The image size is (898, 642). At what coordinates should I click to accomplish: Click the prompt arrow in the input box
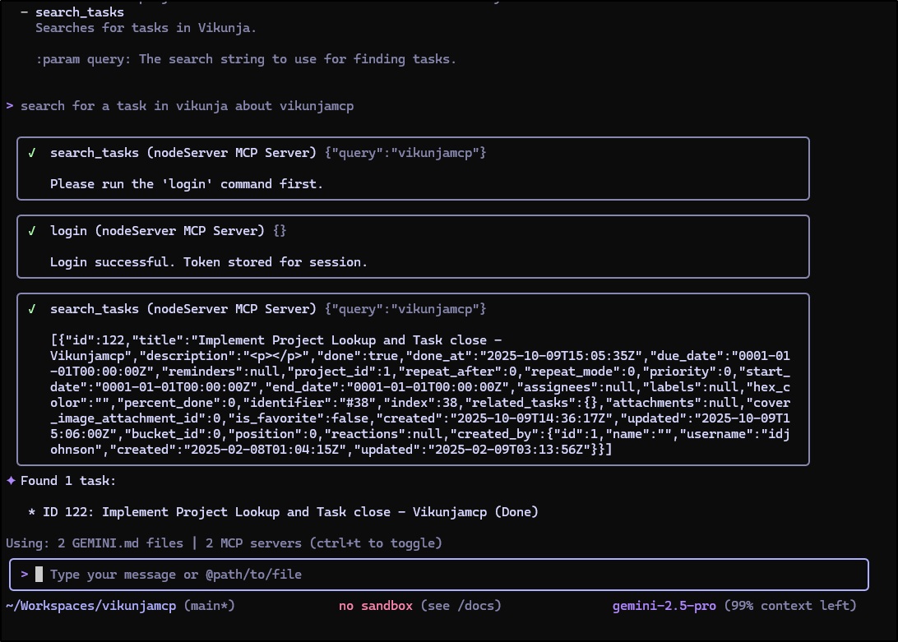click(x=25, y=575)
